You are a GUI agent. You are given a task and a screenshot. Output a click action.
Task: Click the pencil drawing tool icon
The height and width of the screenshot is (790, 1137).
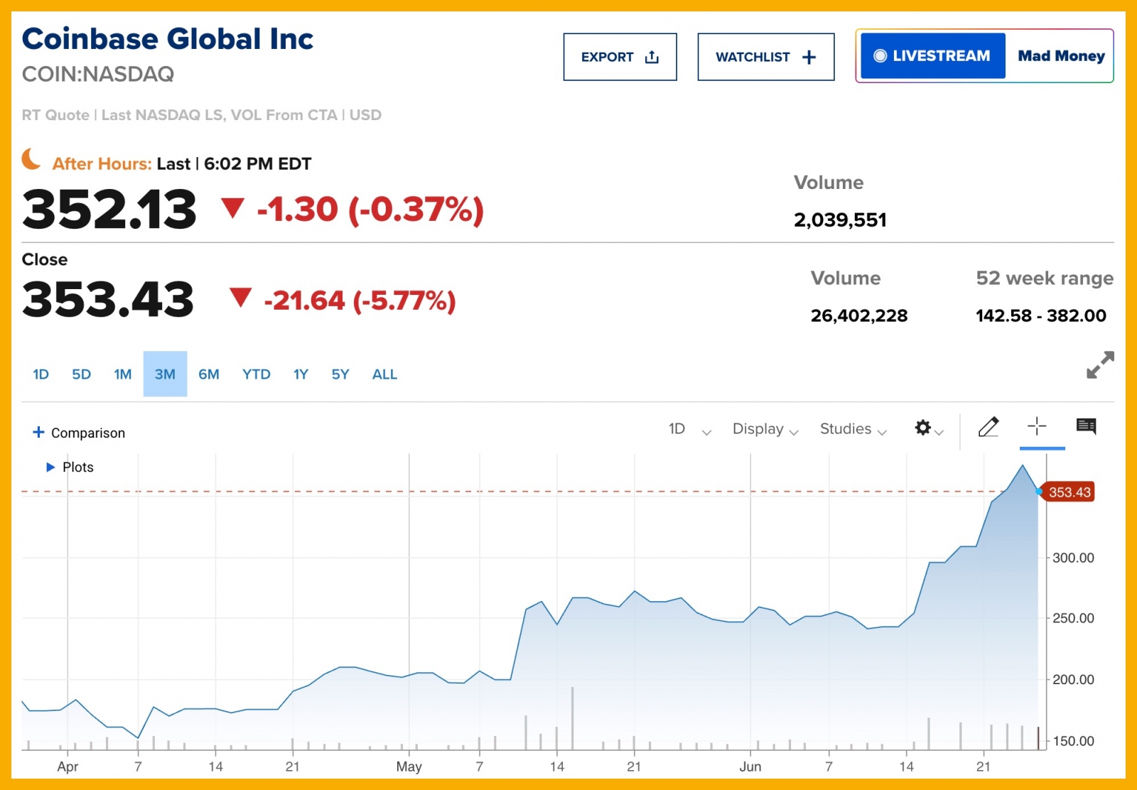click(x=988, y=427)
